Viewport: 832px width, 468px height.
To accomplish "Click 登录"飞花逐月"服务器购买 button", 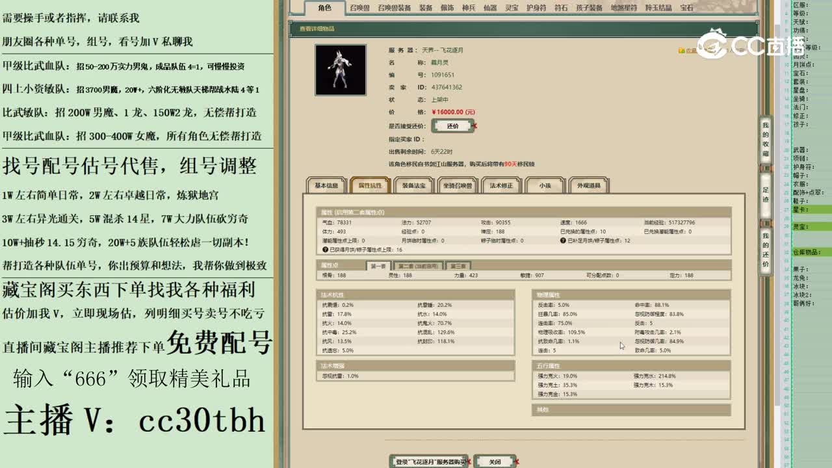I will 430,461.
